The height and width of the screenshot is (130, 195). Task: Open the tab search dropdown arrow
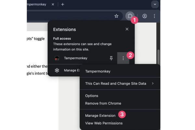pos(155,4)
